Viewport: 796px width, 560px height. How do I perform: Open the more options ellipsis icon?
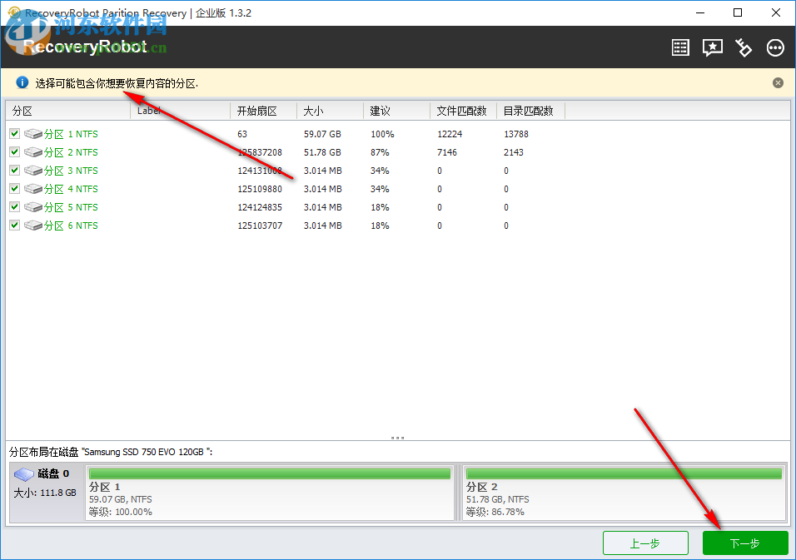(775, 47)
